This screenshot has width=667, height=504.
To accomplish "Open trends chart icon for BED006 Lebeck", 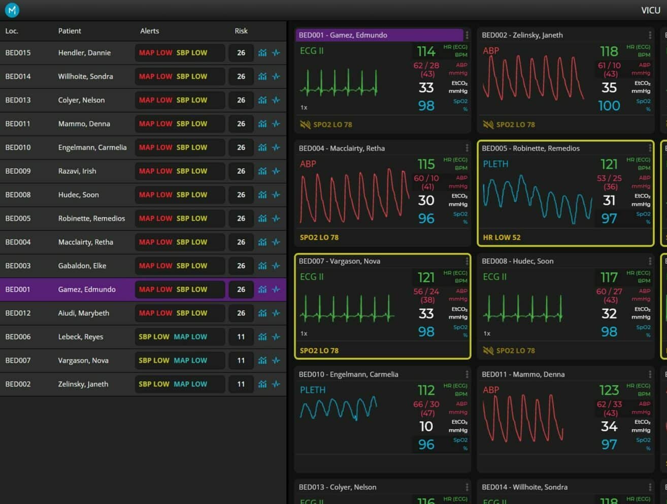I will click(x=262, y=337).
